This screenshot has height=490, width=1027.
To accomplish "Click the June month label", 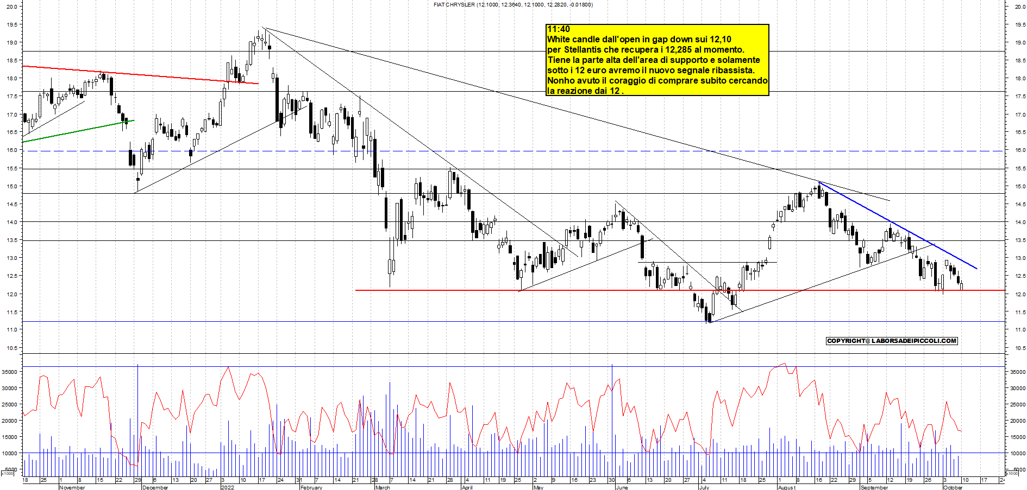I will click(x=622, y=487).
